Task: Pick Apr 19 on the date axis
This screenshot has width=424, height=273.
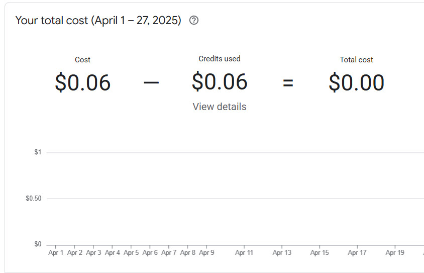Action: pos(395,253)
